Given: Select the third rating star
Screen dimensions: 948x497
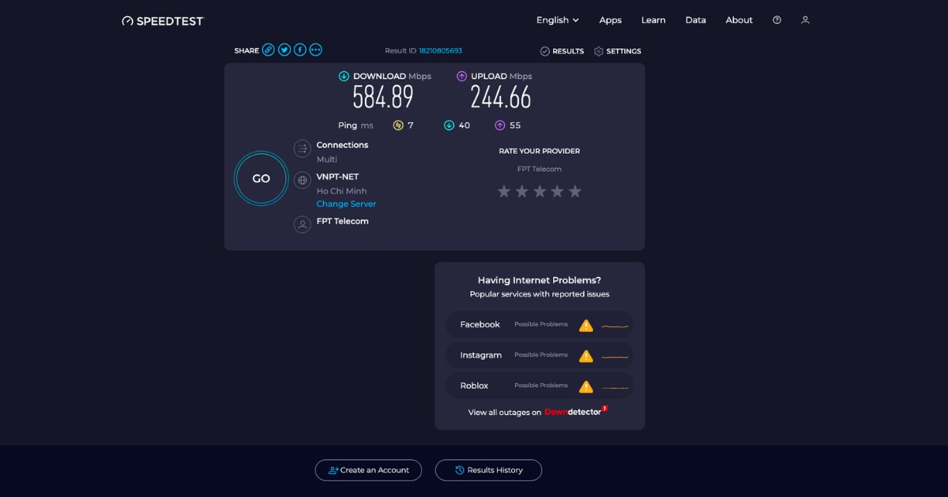Looking at the screenshot, I should (x=540, y=192).
